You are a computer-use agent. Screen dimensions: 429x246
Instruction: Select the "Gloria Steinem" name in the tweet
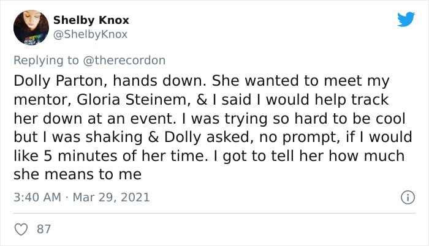[134, 100]
